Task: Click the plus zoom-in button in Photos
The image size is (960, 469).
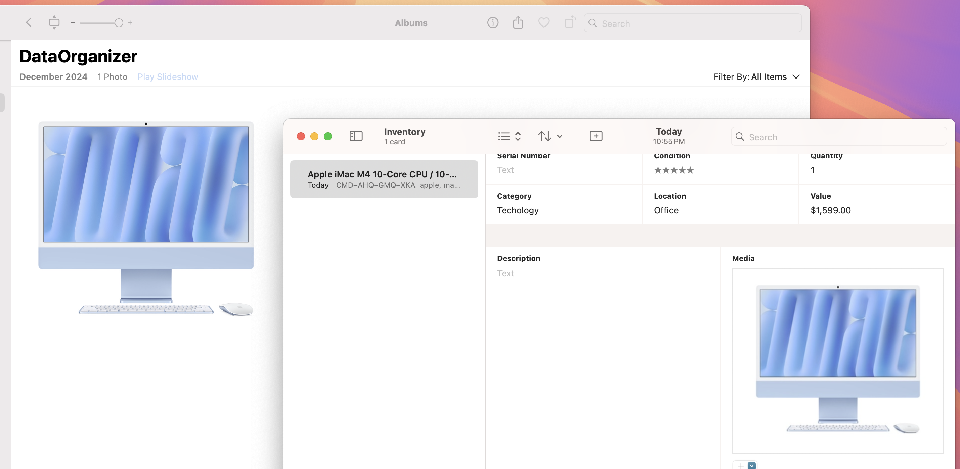Action: coord(130,23)
